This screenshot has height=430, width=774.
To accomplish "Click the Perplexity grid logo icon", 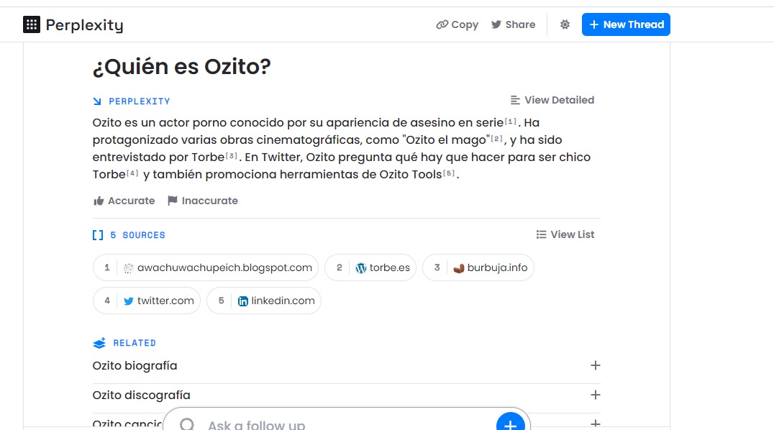I will 32,24.
